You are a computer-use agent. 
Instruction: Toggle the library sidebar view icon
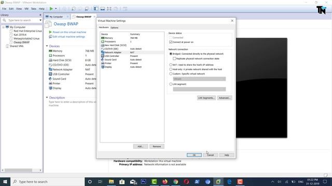pyautogui.click(x=96, y=9)
